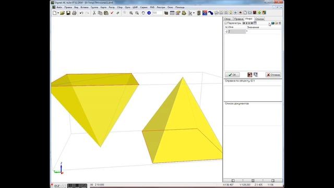Undo the last action with the curved arrow
The image size is (334, 188).
point(81,13)
